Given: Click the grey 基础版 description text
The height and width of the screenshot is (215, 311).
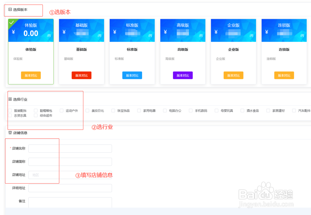Looking at the screenshot, I should coord(69,59).
